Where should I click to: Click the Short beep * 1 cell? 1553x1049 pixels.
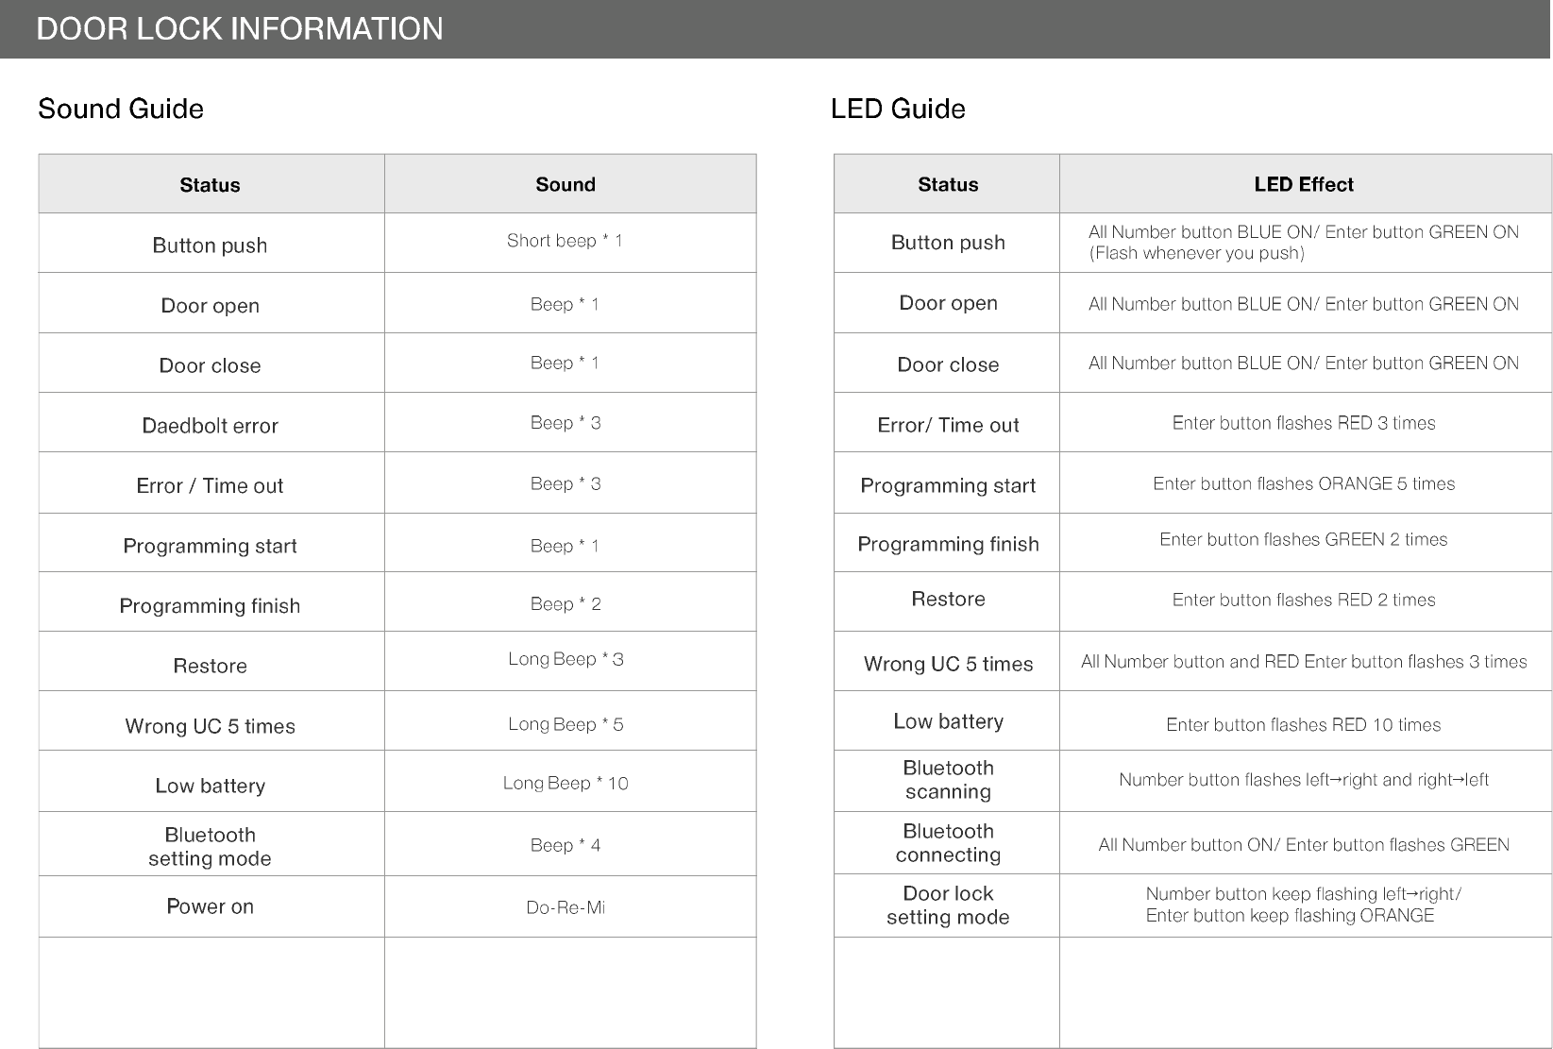click(565, 241)
